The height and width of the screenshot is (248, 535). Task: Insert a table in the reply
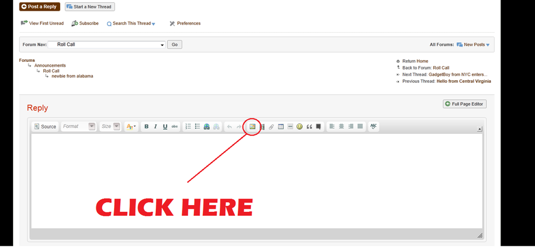coord(281,127)
